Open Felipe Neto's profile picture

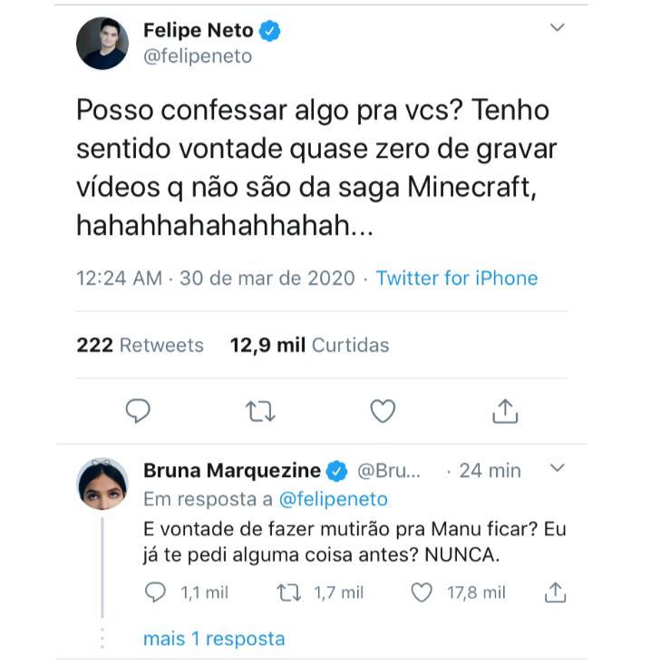click(102, 43)
